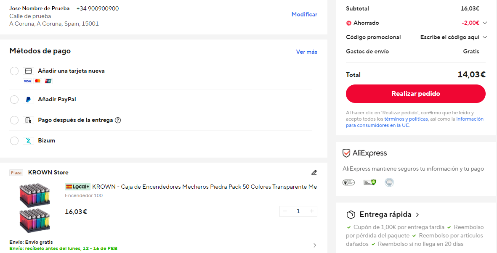This screenshot has height=253, width=497.
Task: Select Añadir una tarjeta nueva payment option
Action: click(x=14, y=71)
